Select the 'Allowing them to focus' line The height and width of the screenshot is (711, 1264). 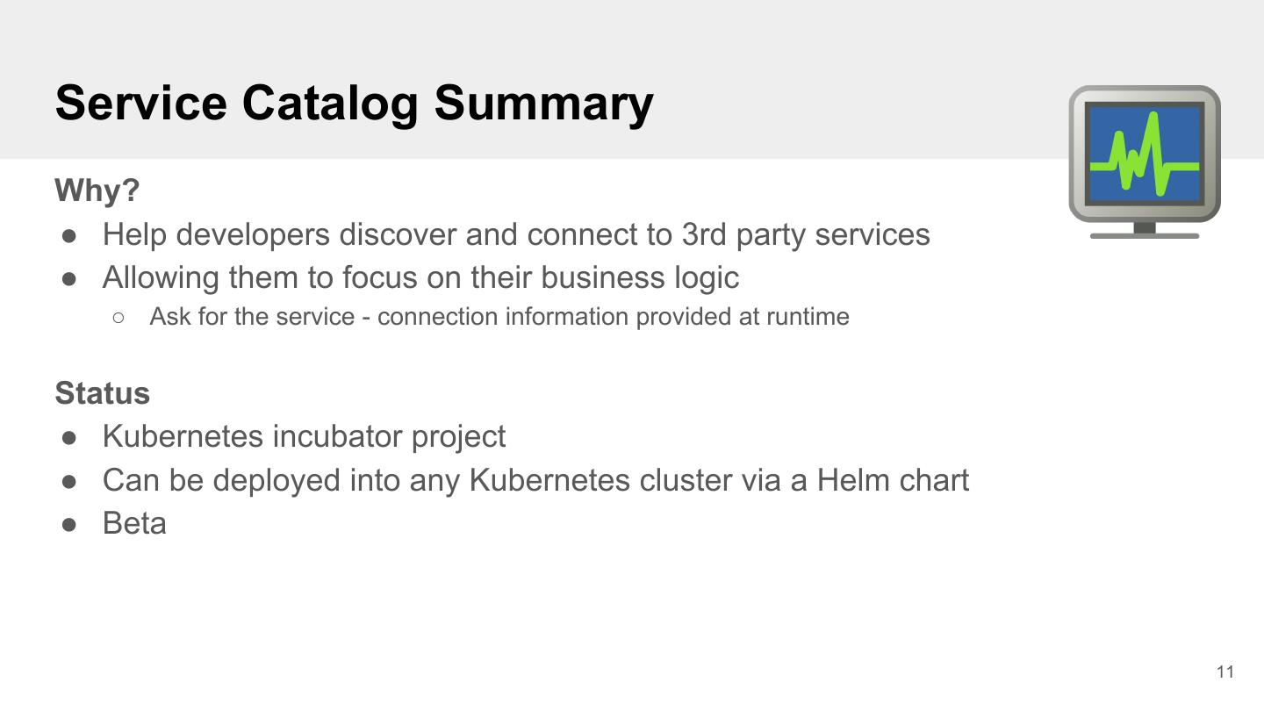420,277
